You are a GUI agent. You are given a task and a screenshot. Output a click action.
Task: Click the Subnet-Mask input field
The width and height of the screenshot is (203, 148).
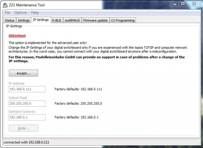27,103
